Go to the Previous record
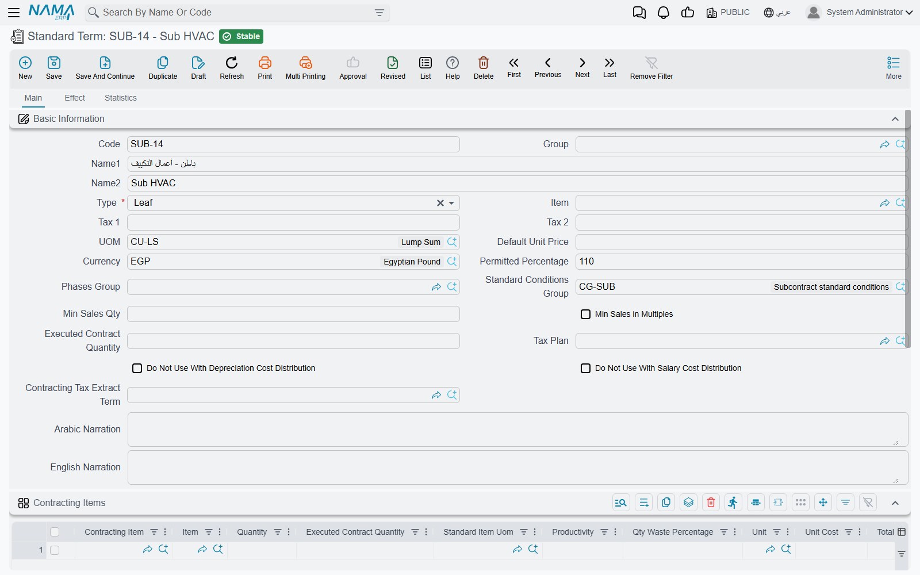The height and width of the screenshot is (575, 920). [548, 67]
